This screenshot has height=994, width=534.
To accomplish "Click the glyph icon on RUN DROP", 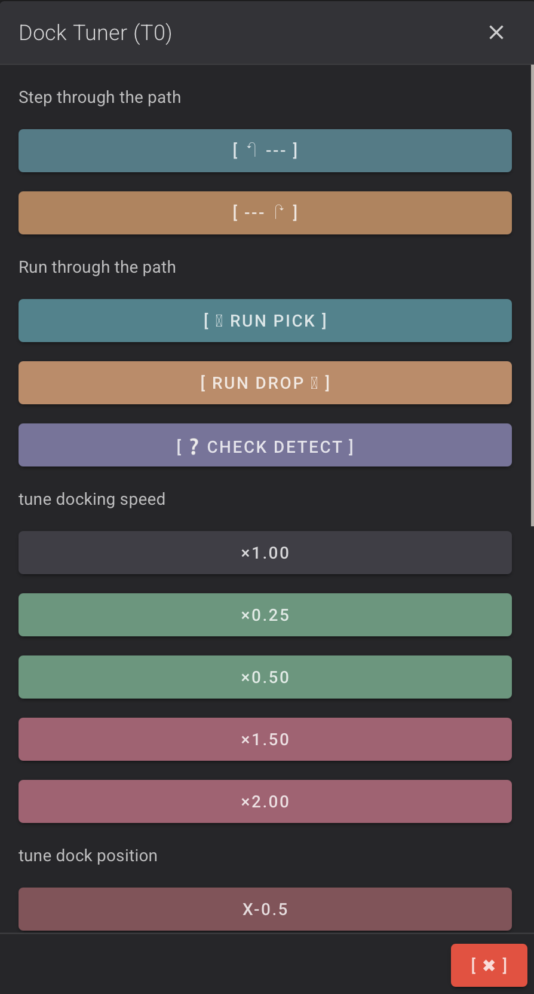I will tap(314, 383).
